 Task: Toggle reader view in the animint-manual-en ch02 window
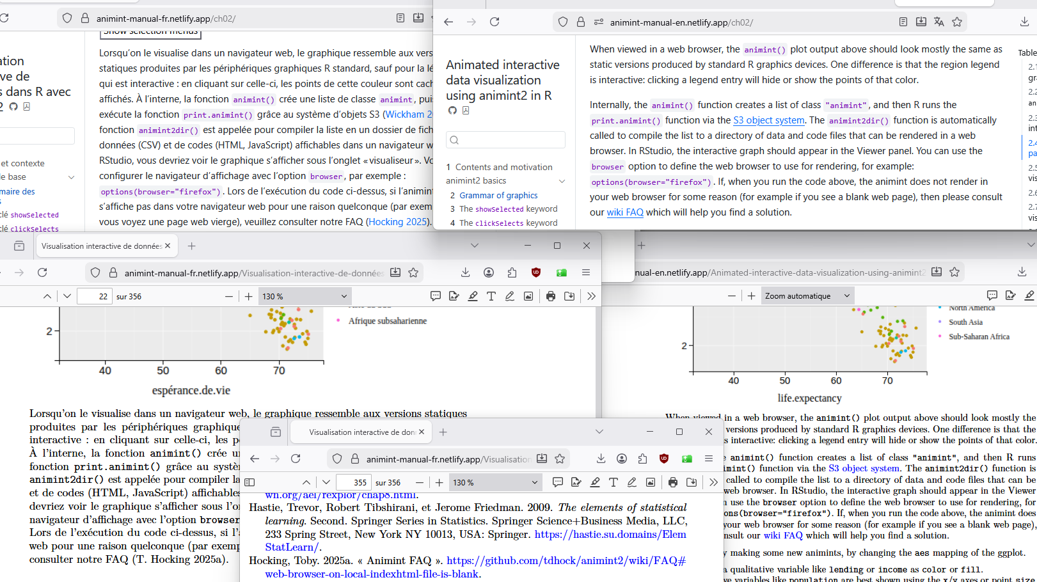point(903,22)
